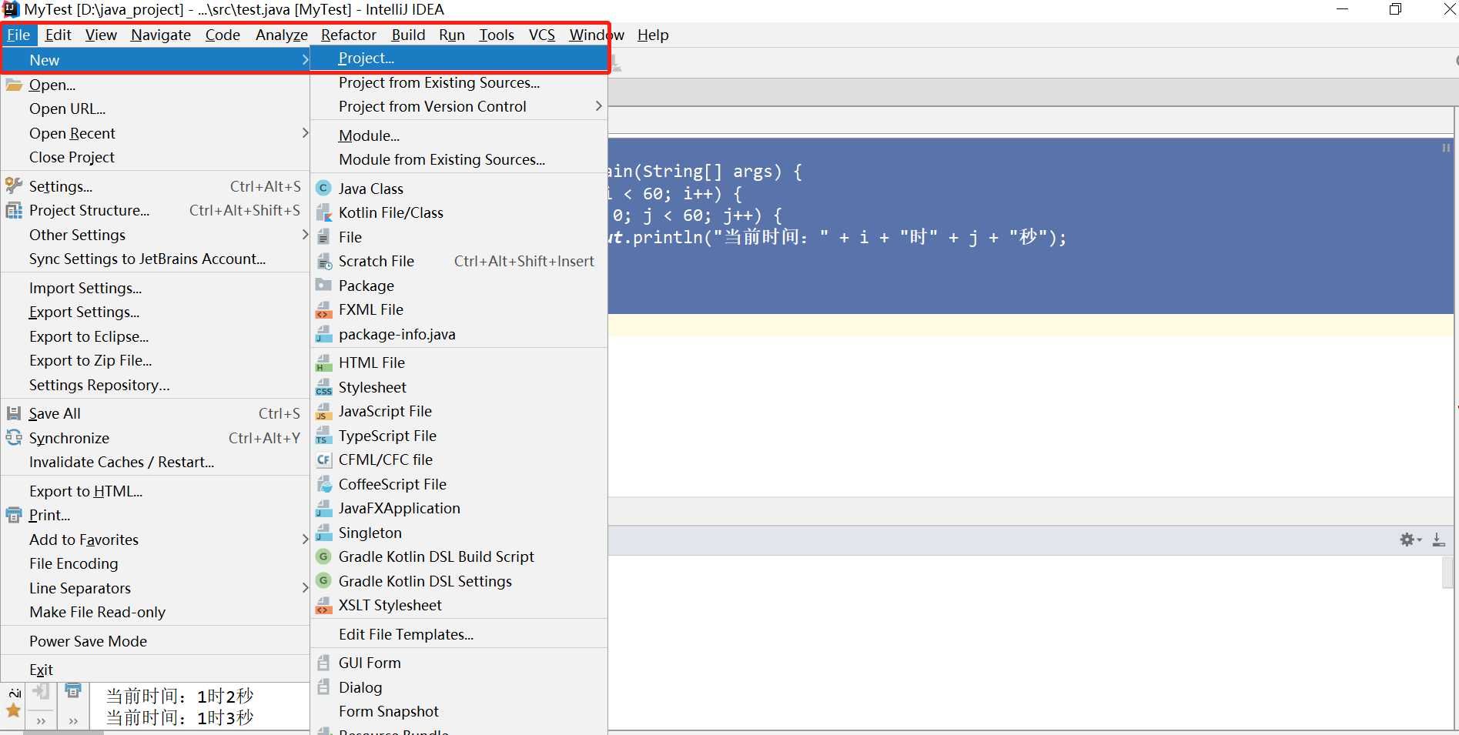Click the Print printer icon
The width and height of the screenshot is (1459, 735).
coord(14,515)
